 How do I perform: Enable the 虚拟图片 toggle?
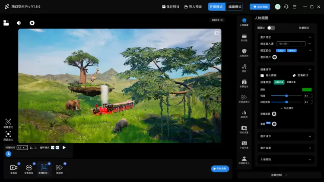274,57
